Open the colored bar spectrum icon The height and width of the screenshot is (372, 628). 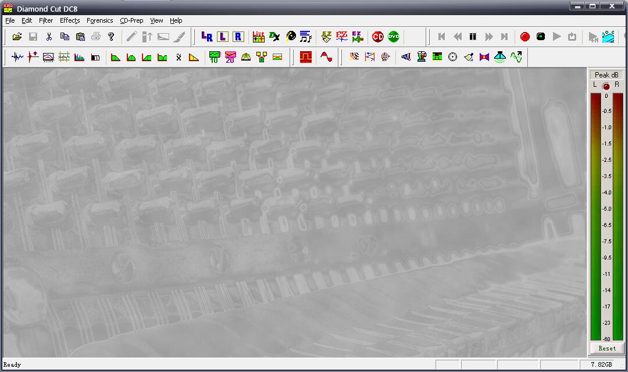click(79, 57)
